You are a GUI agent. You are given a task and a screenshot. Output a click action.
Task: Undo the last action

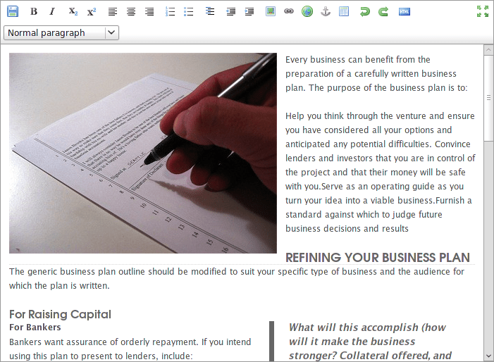click(x=365, y=12)
